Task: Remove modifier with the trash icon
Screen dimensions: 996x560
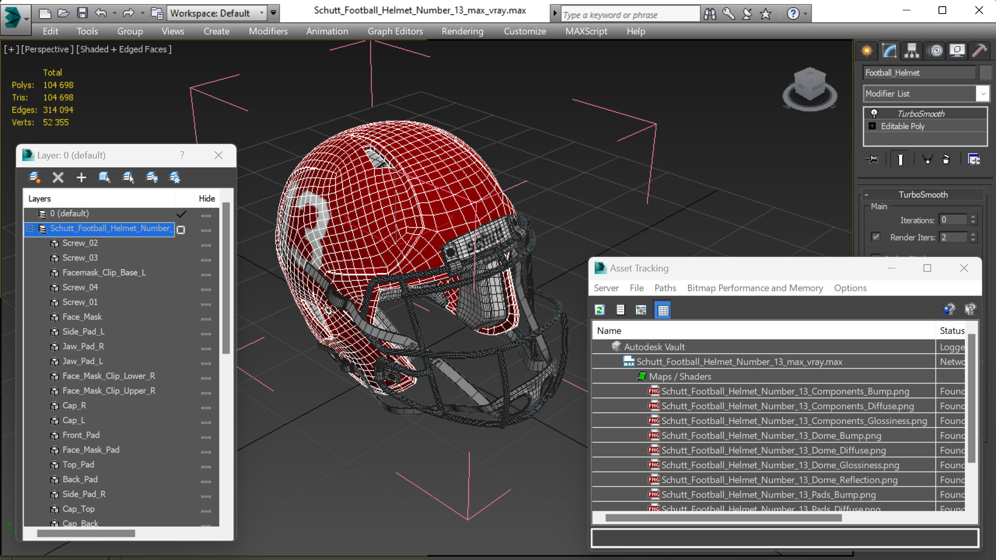Action: (946, 160)
